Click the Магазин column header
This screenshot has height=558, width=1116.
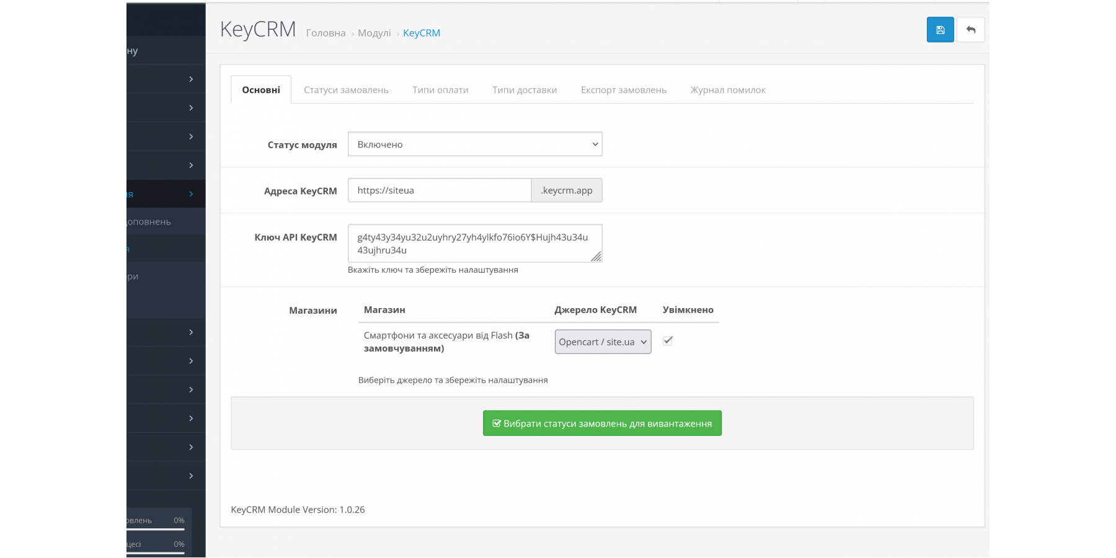click(x=384, y=309)
